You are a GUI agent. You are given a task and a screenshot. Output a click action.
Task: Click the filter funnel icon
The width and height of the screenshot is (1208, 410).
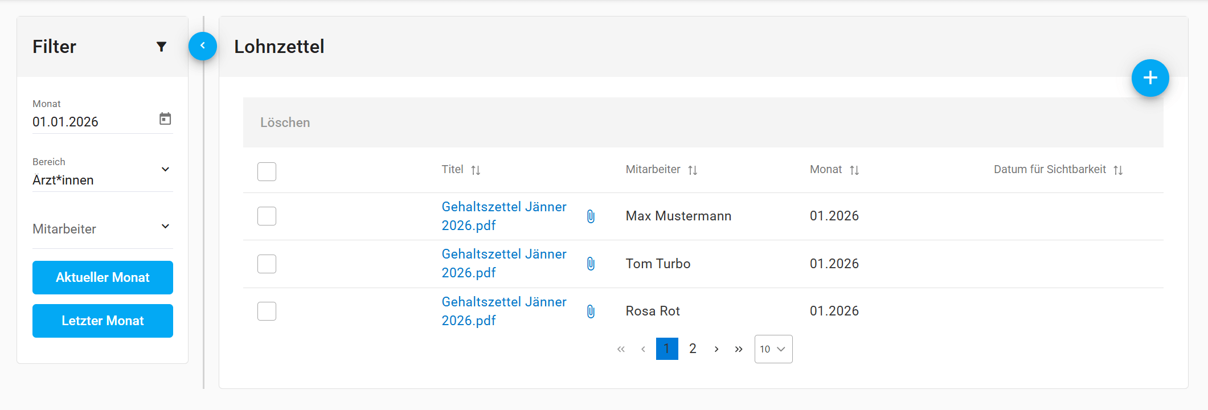click(x=161, y=47)
